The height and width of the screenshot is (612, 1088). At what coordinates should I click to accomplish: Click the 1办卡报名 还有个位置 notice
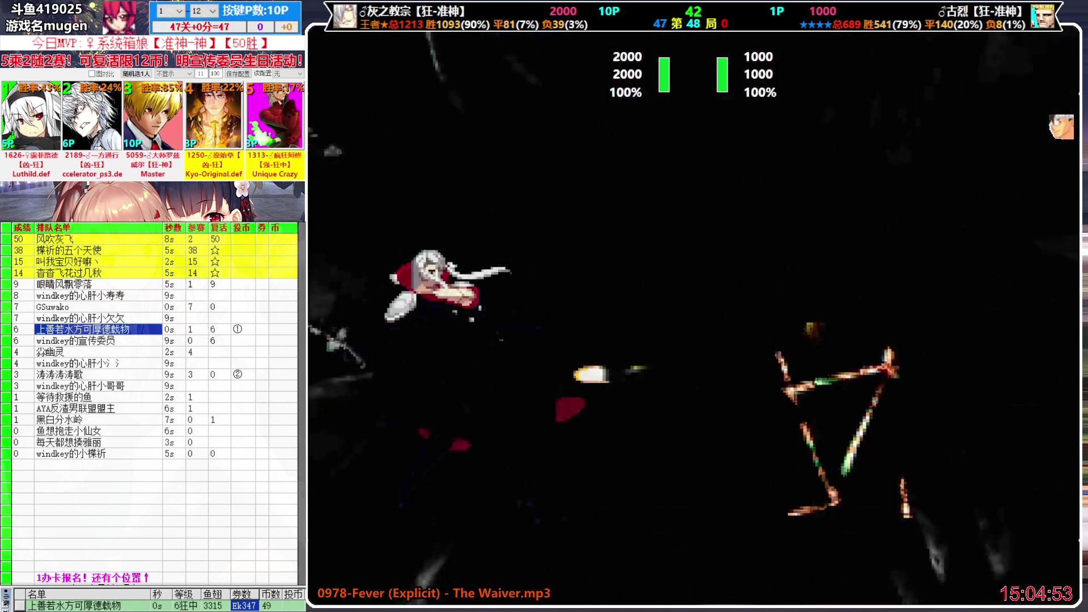[x=92, y=578]
